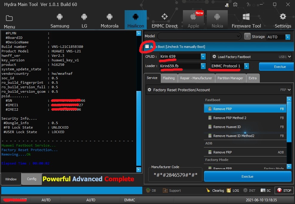The image size is (295, 204).
Task: Open the Menu folder icon
Action: click(9, 19)
